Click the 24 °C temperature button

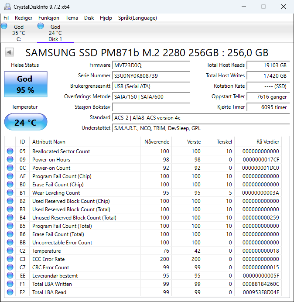(x=26, y=122)
